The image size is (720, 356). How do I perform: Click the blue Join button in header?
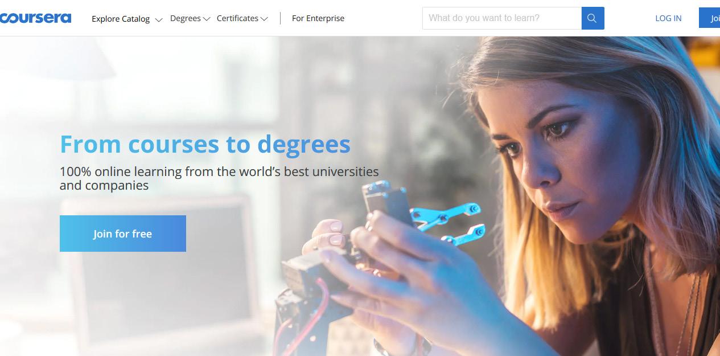[710, 18]
